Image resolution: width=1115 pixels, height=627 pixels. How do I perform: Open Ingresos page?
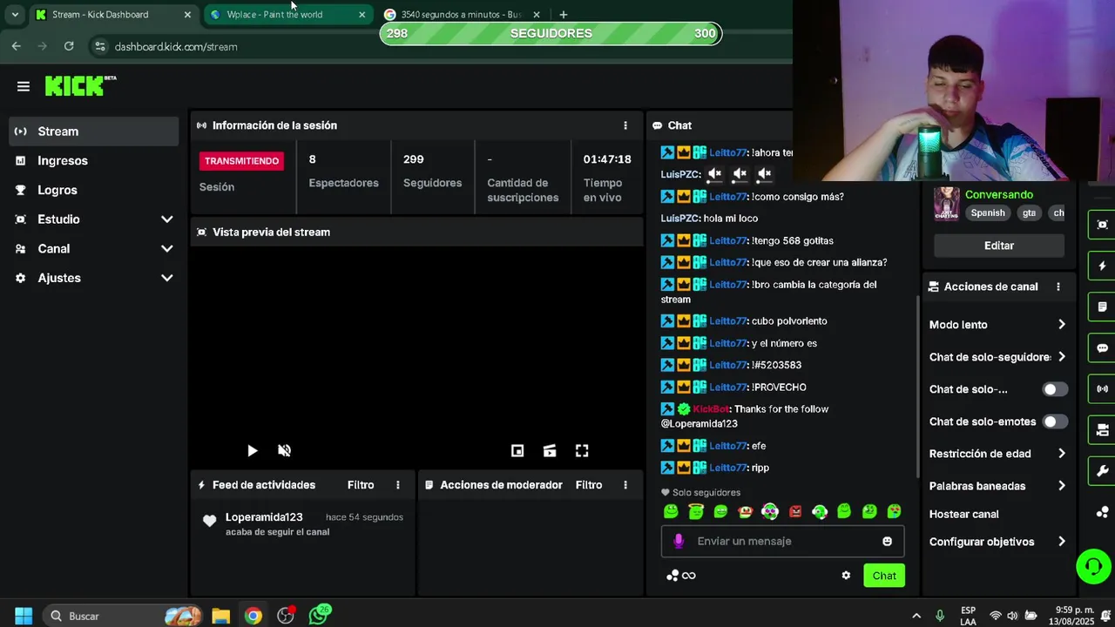93,161
